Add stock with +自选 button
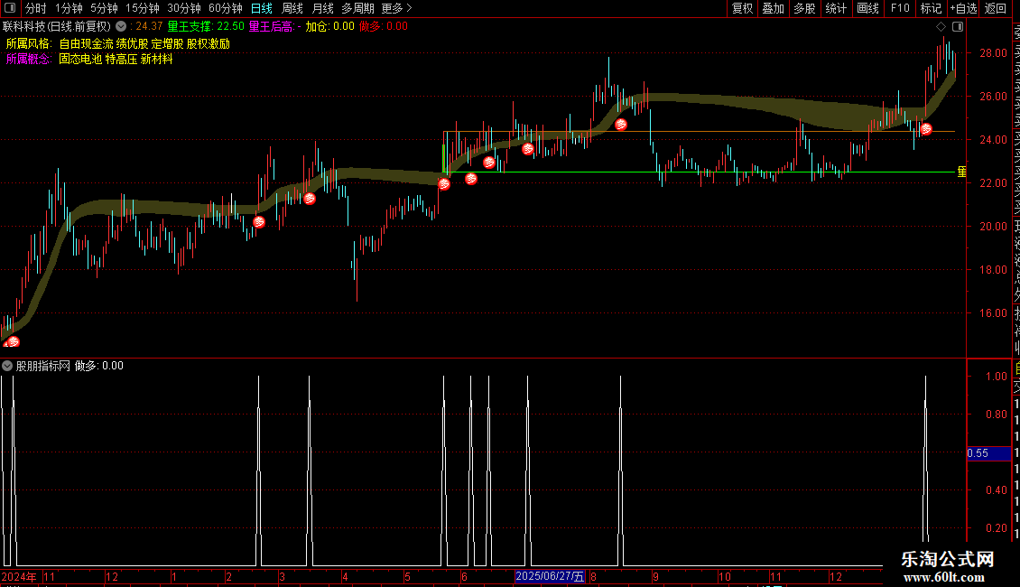This screenshot has width=1020, height=587. coord(963,8)
